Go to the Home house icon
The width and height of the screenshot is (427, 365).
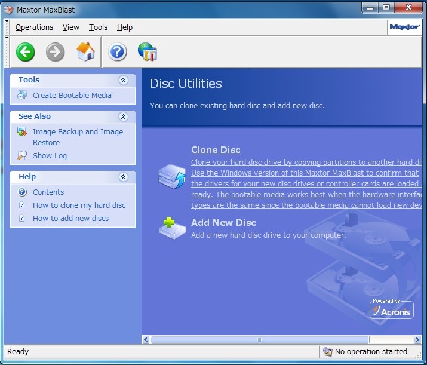point(85,51)
